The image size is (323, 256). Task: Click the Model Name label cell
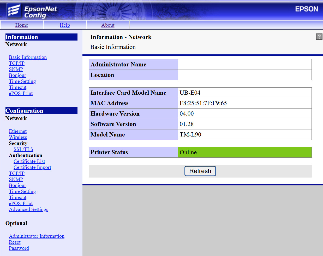pos(134,135)
